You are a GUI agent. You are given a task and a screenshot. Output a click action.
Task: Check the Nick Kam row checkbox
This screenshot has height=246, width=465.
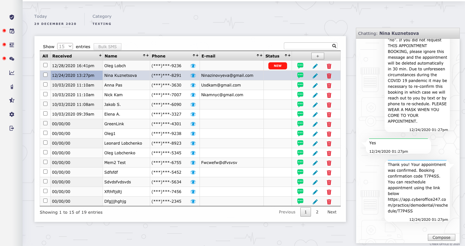pos(46,94)
